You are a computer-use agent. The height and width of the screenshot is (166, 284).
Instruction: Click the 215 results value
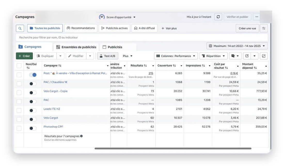[151, 73]
